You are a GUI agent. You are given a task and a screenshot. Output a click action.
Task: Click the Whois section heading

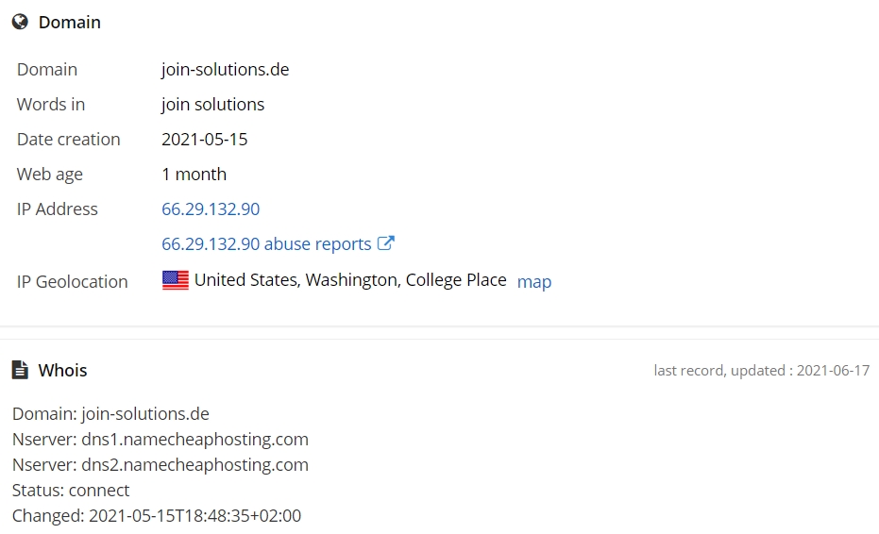(62, 371)
